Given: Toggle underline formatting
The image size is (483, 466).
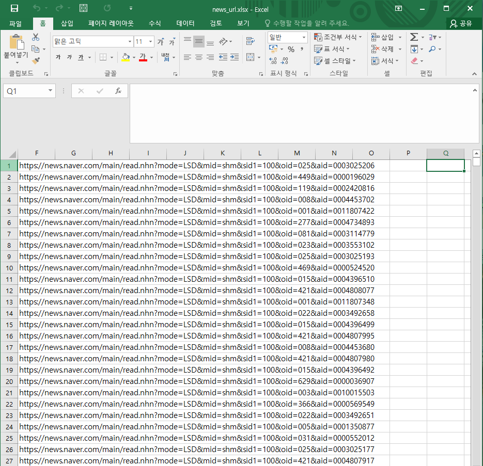Looking at the screenshot, I should click(x=81, y=57).
